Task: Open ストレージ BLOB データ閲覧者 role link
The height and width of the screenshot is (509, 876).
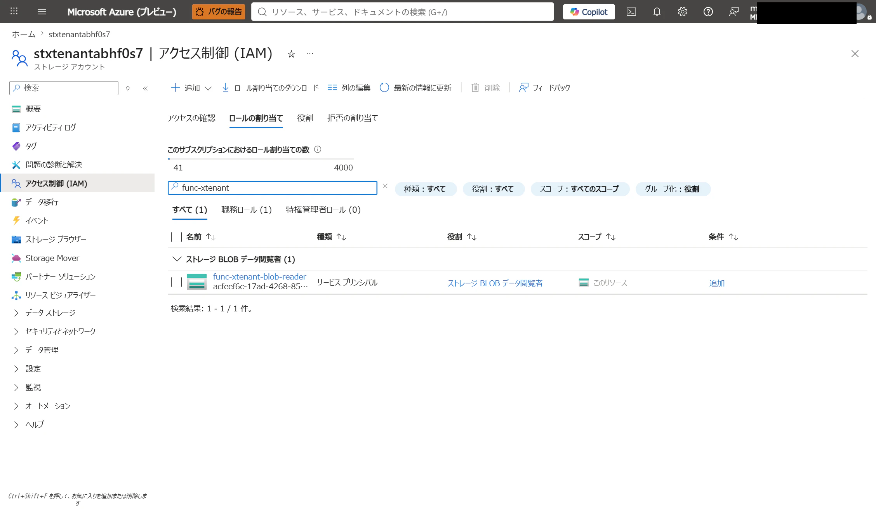Action: coord(495,283)
